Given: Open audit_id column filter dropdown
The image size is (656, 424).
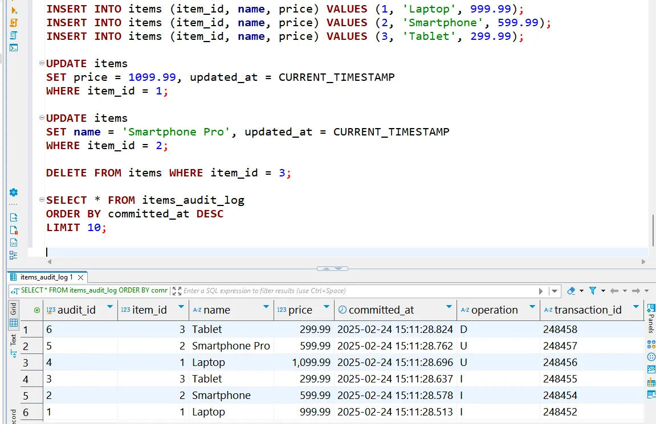Looking at the screenshot, I should point(110,307).
